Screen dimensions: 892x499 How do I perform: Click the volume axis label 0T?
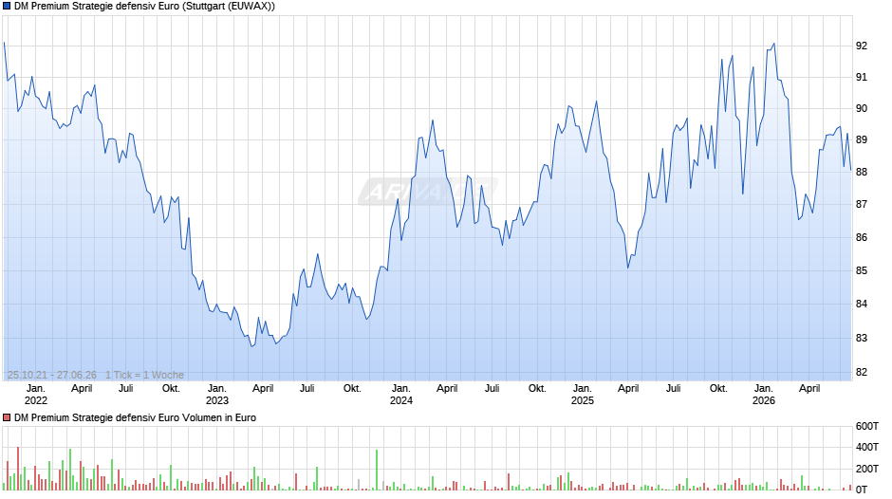coord(862,490)
